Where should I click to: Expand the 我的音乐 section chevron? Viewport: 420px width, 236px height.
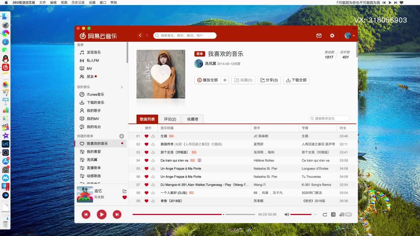tap(122, 87)
